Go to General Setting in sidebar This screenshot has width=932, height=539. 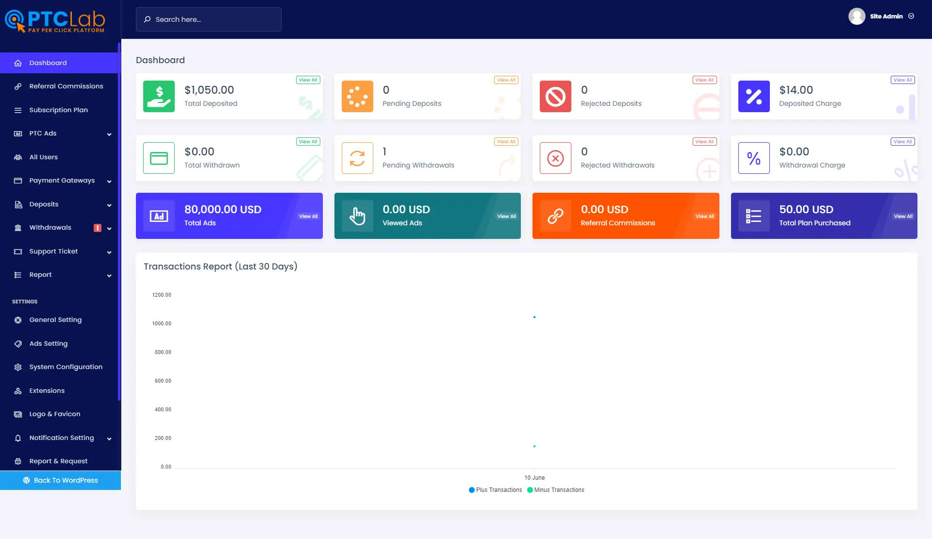pyautogui.click(x=55, y=320)
